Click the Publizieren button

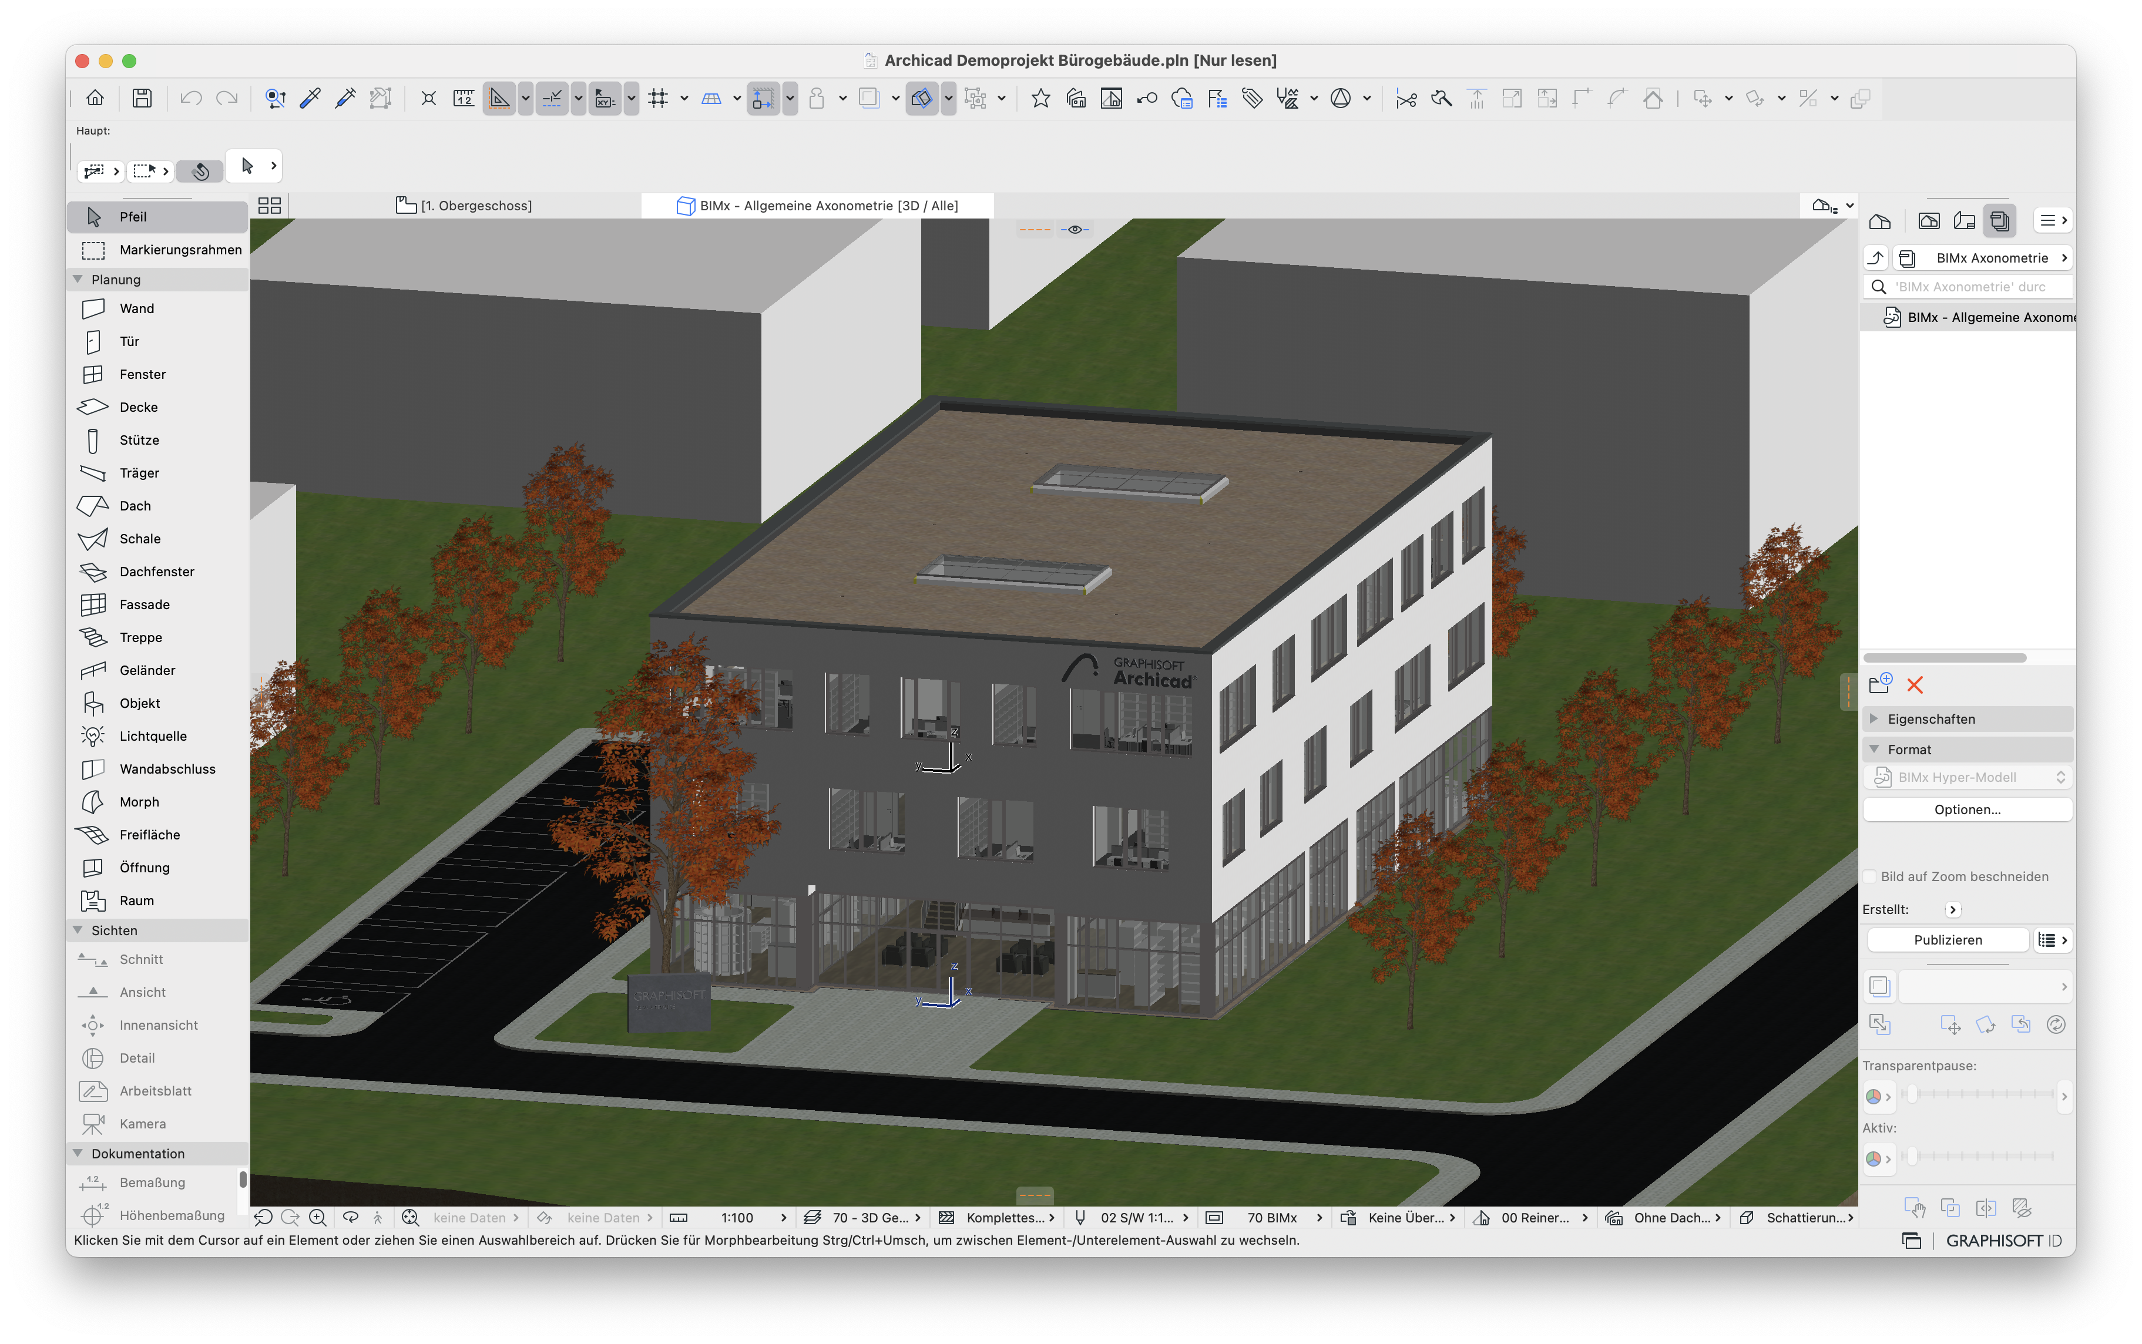1948,939
